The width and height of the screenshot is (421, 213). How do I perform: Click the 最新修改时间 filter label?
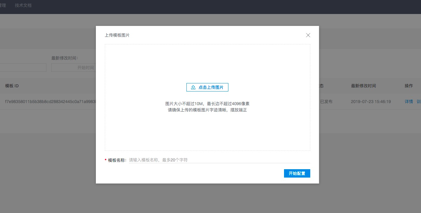[65, 58]
